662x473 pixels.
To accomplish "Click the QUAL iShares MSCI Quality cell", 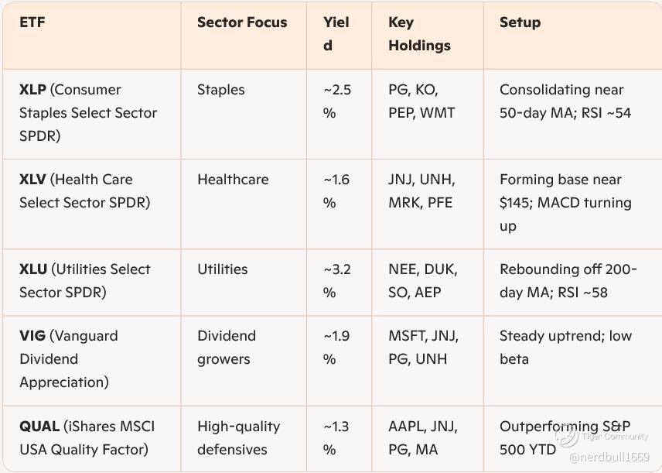I will pos(87,437).
